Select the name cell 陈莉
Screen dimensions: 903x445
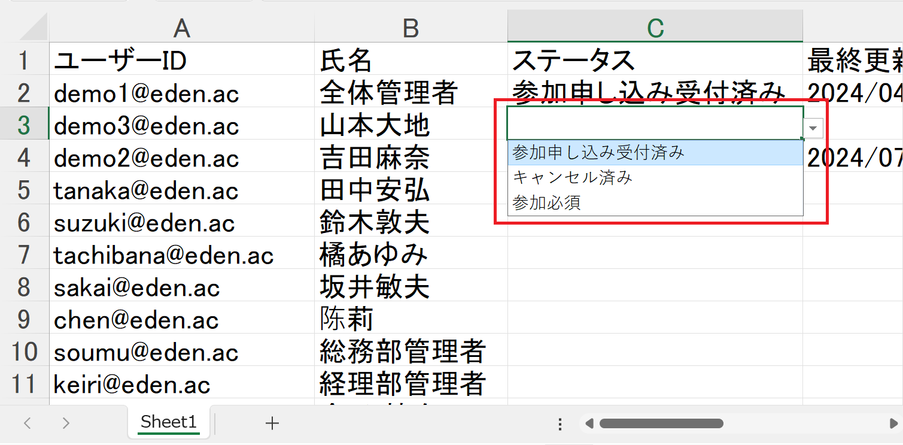(x=411, y=317)
